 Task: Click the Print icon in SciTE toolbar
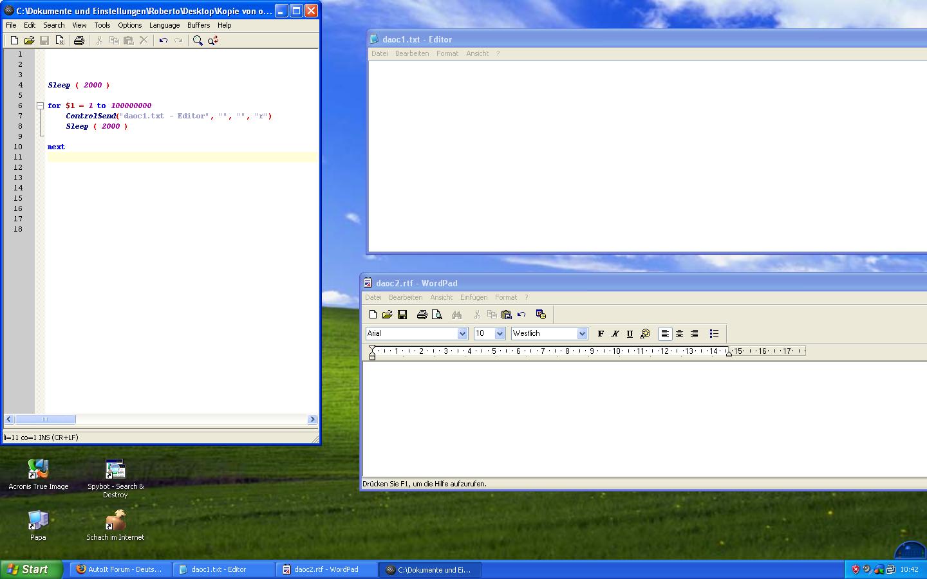tap(79, 41)
